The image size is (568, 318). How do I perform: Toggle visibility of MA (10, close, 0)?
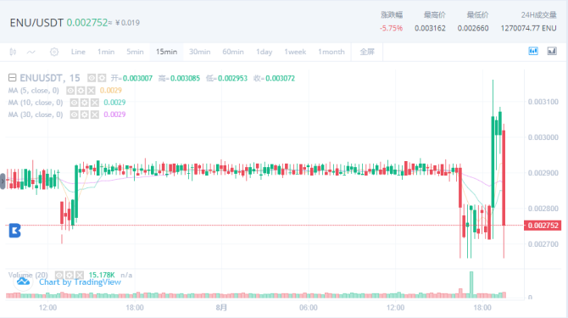(x=75, y=103)
